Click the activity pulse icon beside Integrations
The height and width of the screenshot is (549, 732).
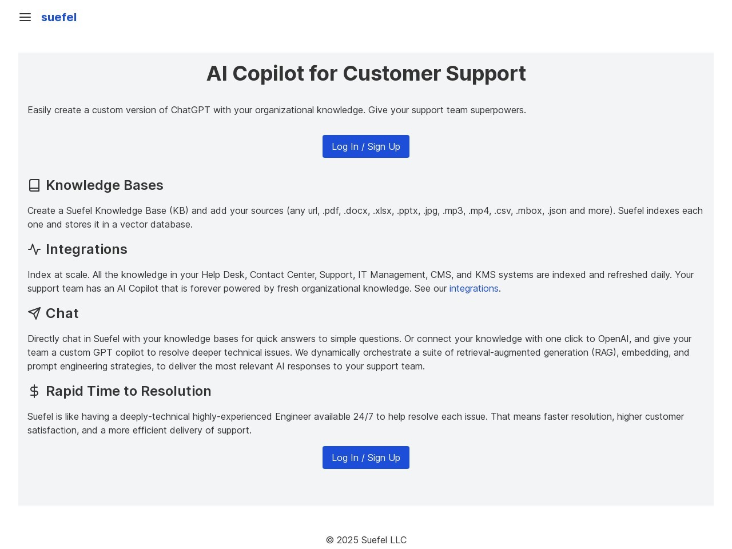[34, 249]
